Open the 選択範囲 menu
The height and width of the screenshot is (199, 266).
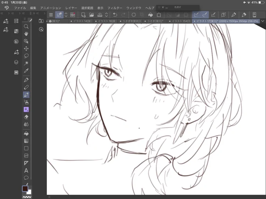[87, 8]
